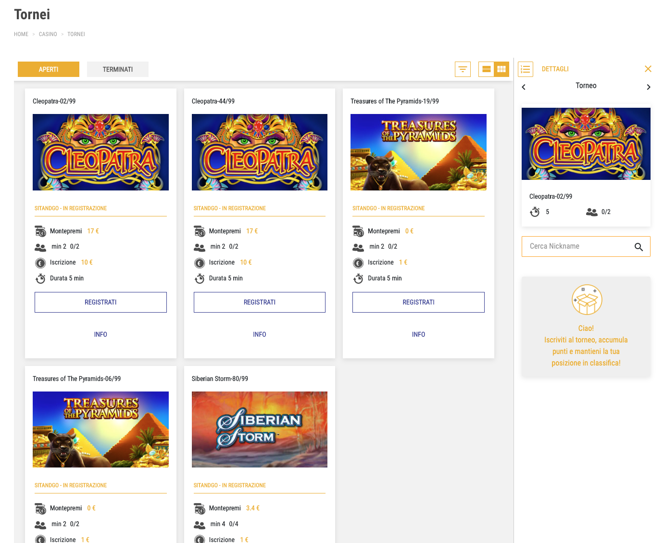Click the Home breadcrumb link
Screen dimensions: 664x543
click(21, 34)
